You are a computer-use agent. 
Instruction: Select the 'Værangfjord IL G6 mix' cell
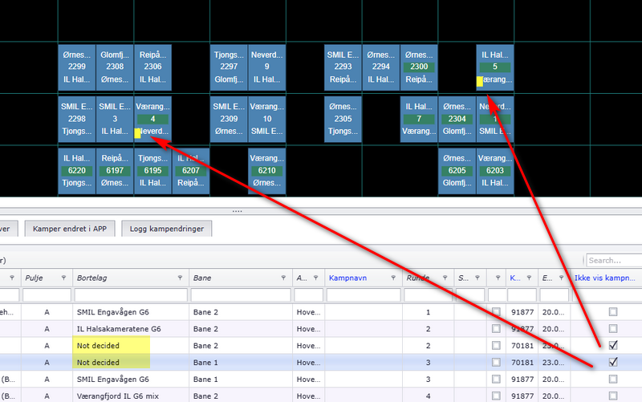click(131, 396)
